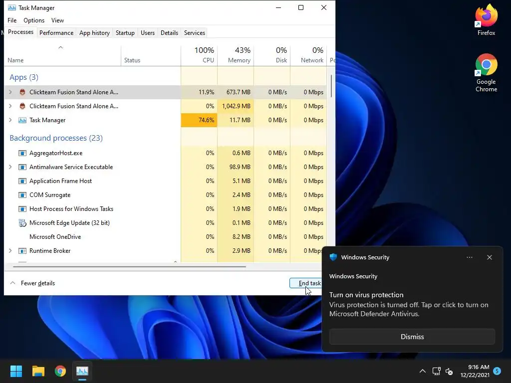Click the Runtime Broker process icon
The image size is (511, 383).
coord(22,251)
